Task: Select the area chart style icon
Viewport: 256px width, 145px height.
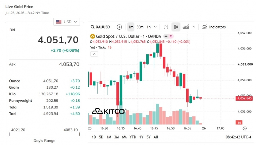Action: [x=186, y=27]
